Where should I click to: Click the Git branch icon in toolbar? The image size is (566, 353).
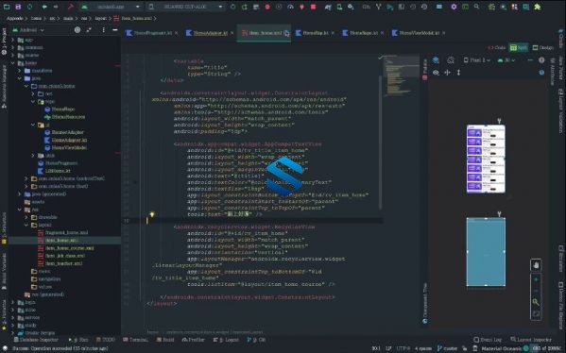click(378, 7)
